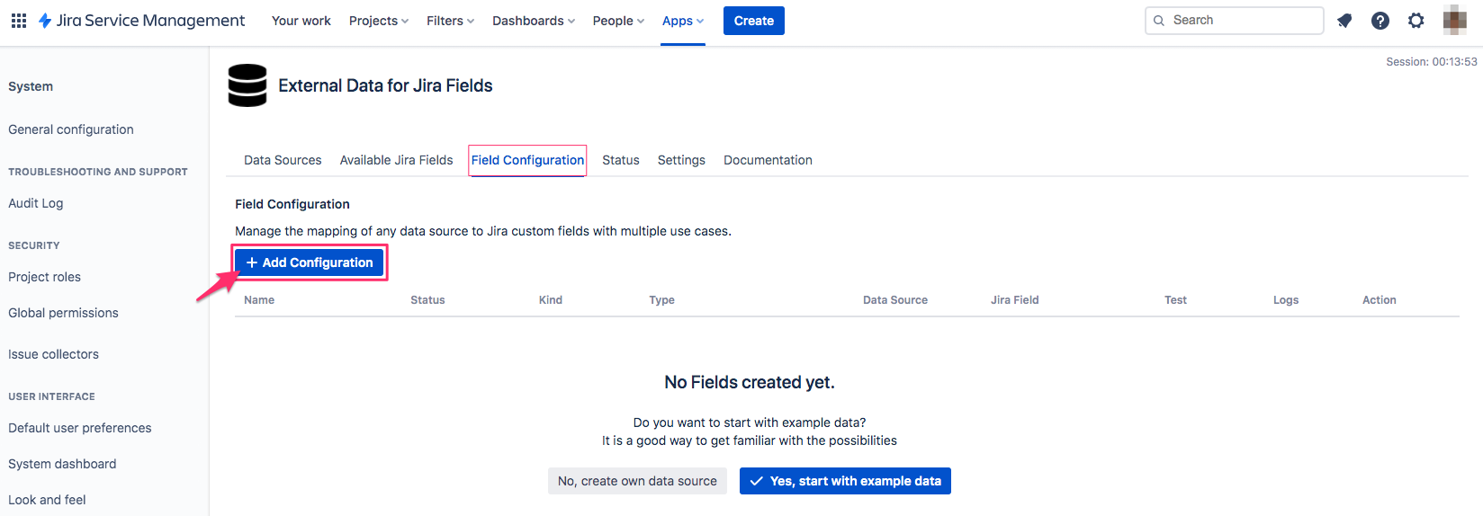This screenshot has width=1483, height=516.
Task: Expand the Filters dropdown
Action: pos(450,21)
